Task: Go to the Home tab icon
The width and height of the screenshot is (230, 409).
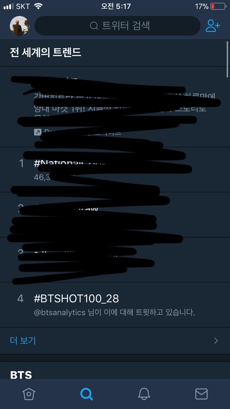Action: [x=29, y=394]
